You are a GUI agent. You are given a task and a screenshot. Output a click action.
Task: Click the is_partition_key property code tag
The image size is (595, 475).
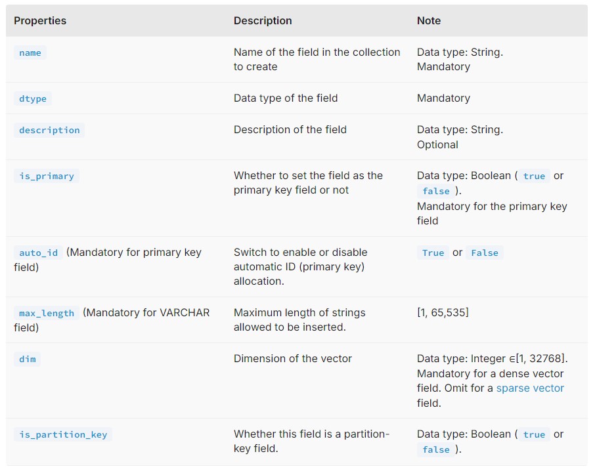click(x=63, y=434)
